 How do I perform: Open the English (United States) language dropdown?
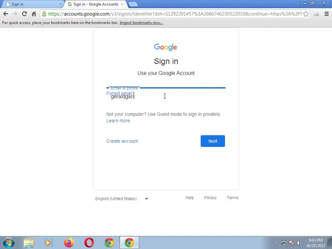[x=122, y=199]
